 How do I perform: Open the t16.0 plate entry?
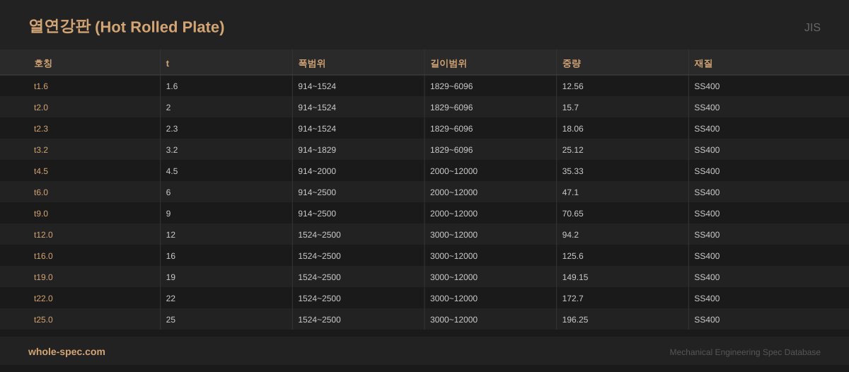click(x=43, y=256)
